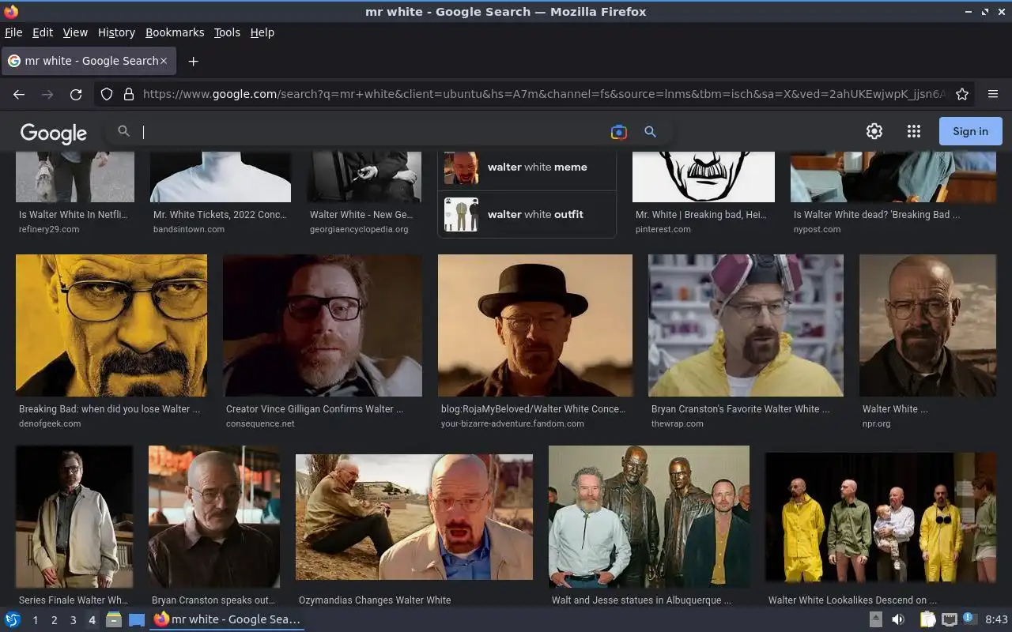Click 'Walter White - New Ge...' caption
The height and width of the screenshot is (632, 1012).
[x=361, y=214]
